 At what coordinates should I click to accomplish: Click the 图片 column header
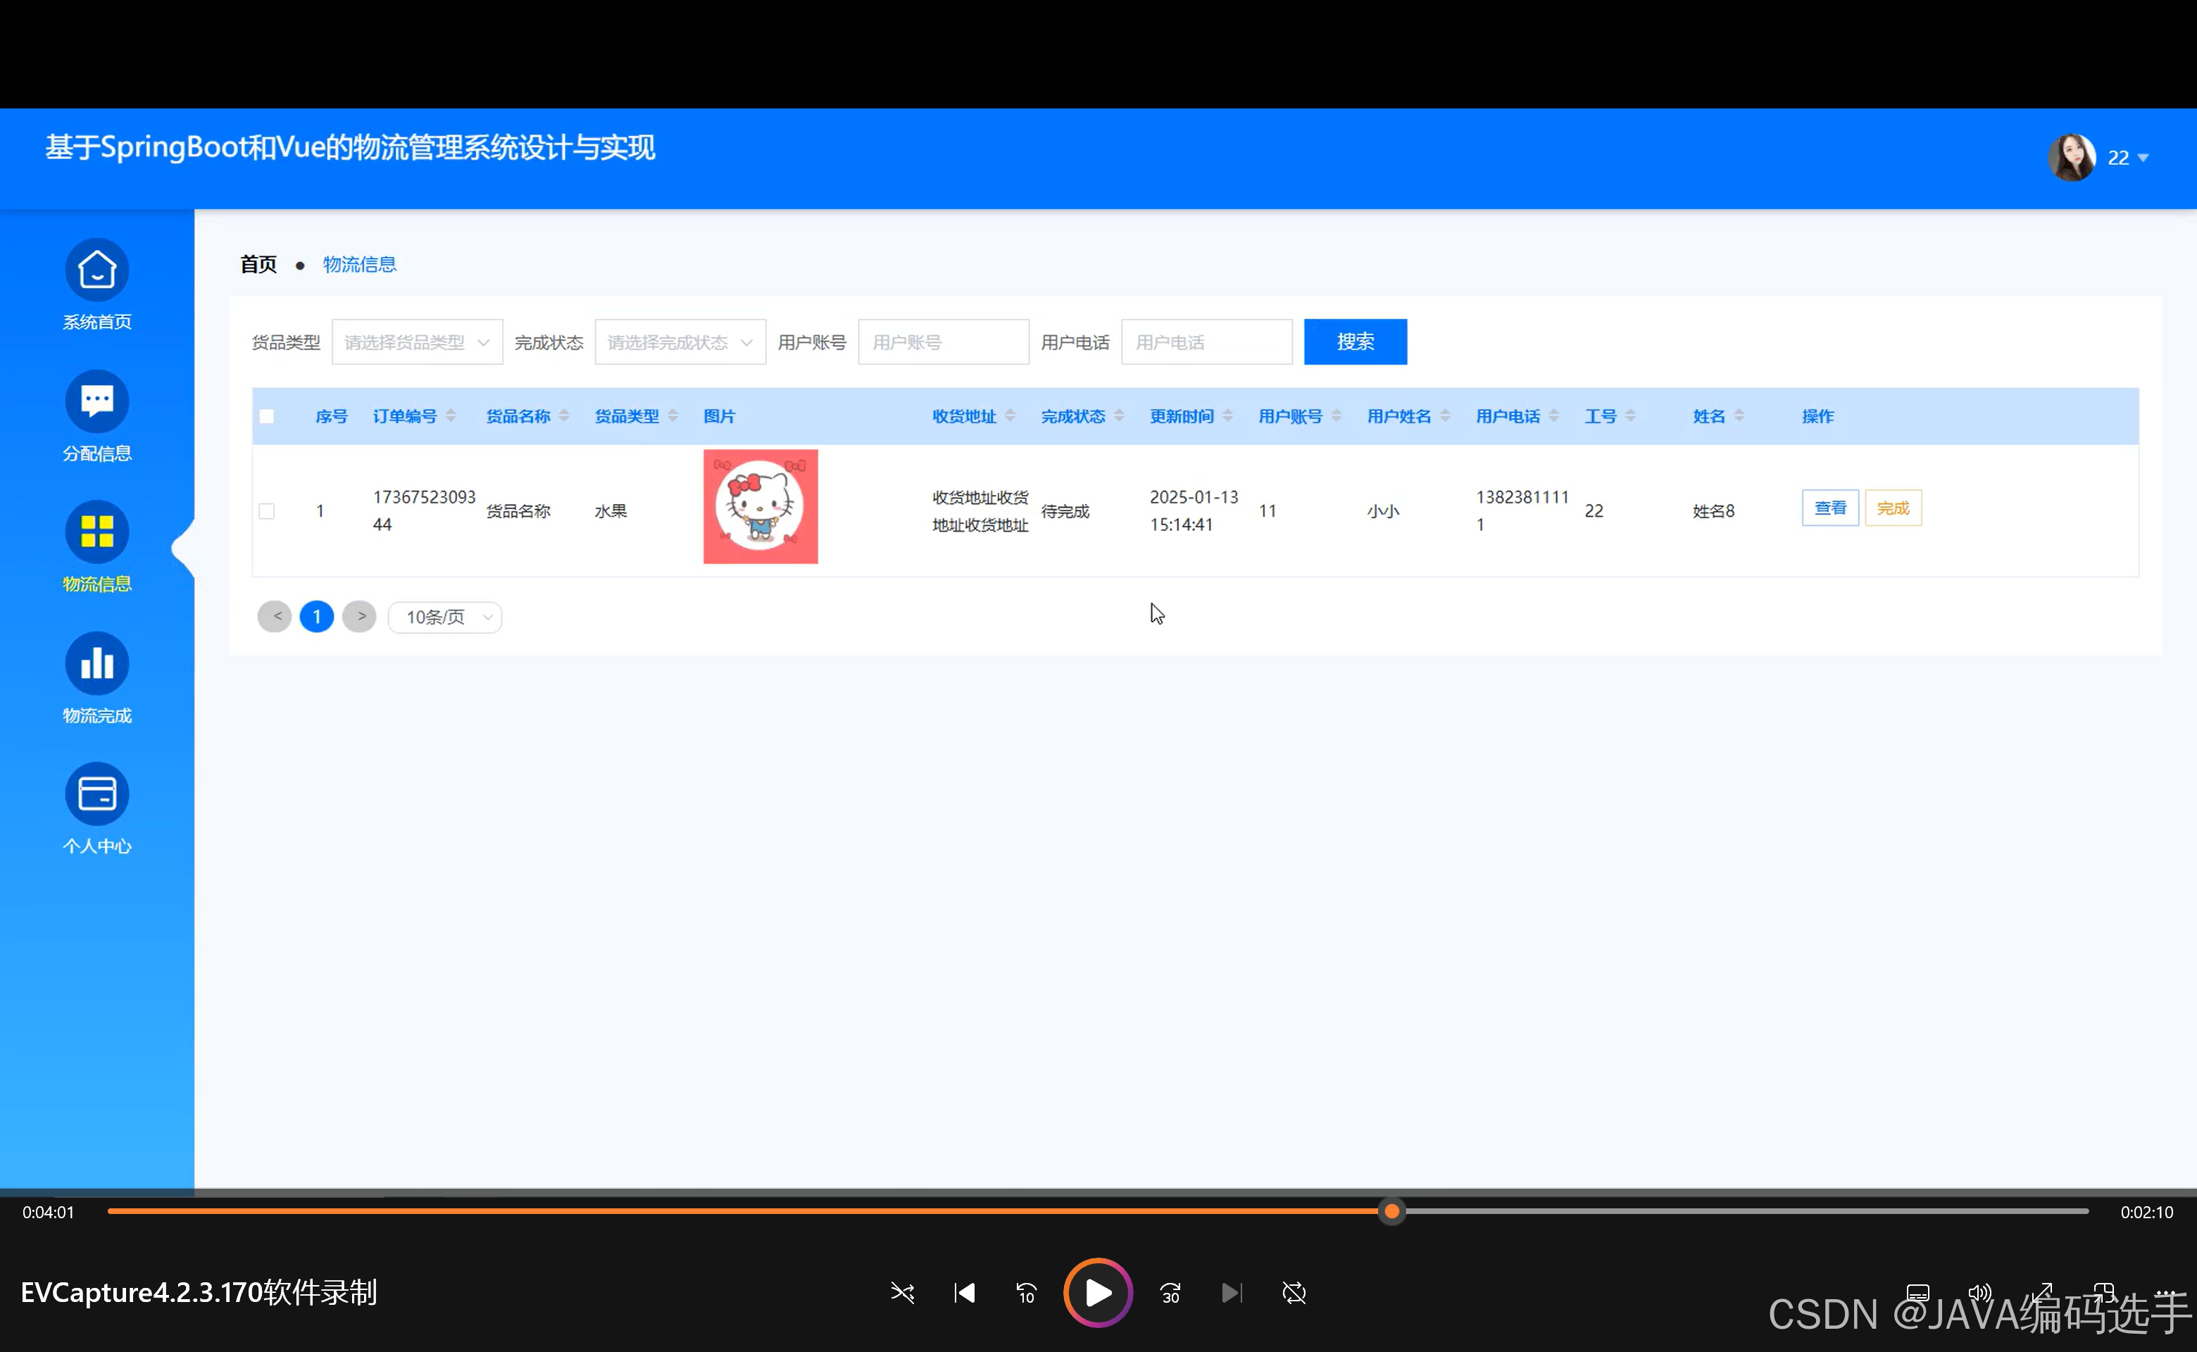click(719, 415)
